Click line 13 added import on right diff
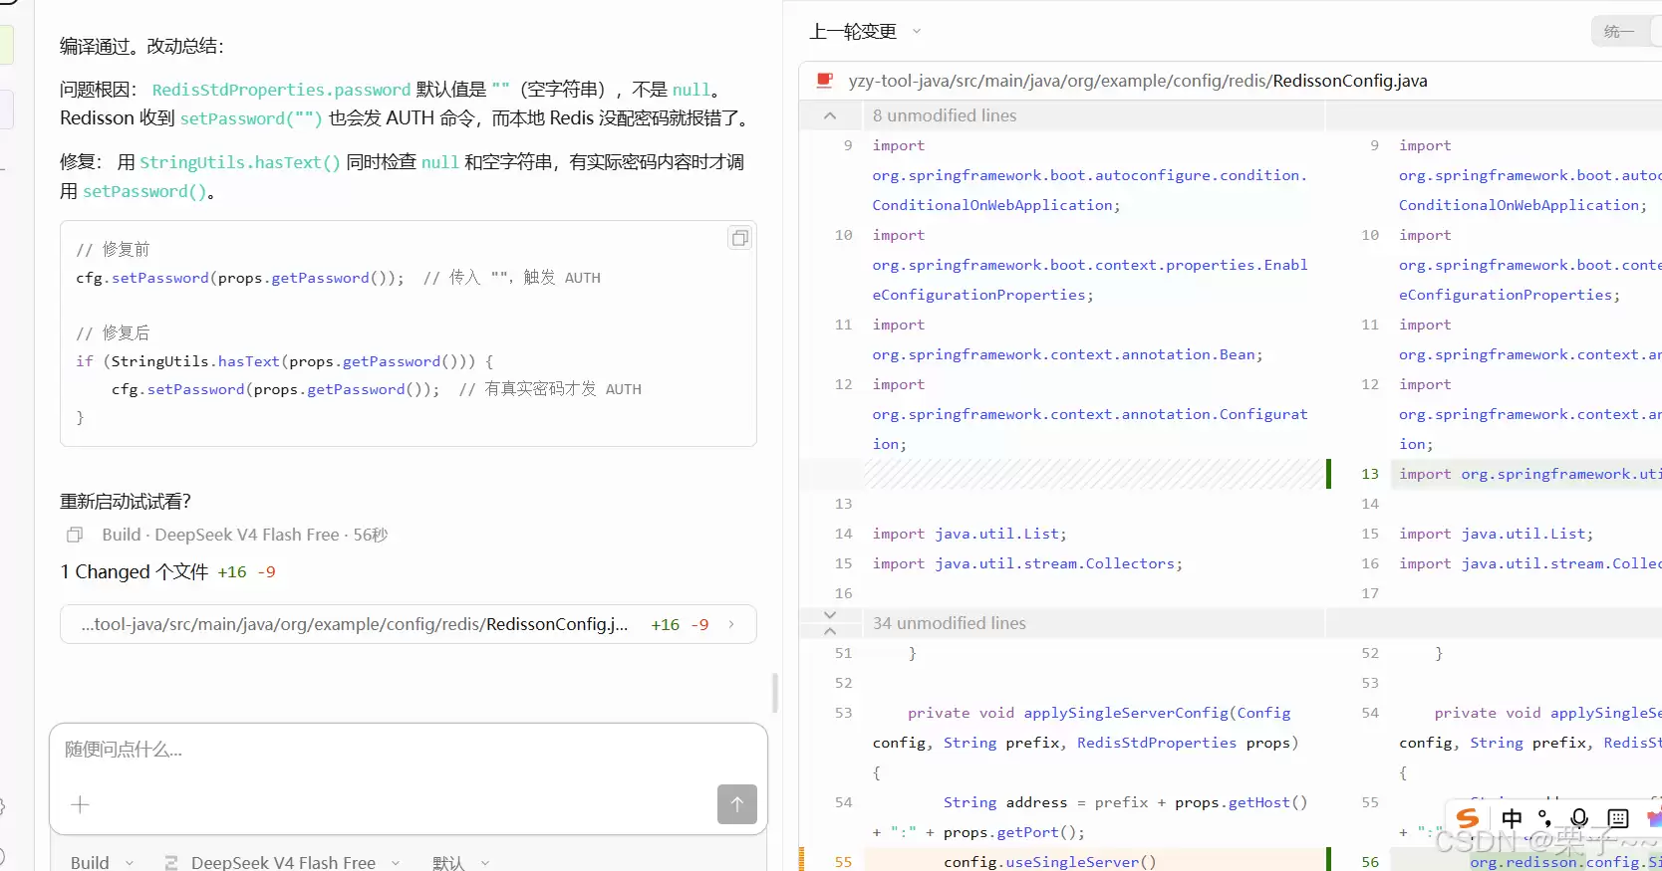Screen dimensions: 1662x871 (1529, 474)
